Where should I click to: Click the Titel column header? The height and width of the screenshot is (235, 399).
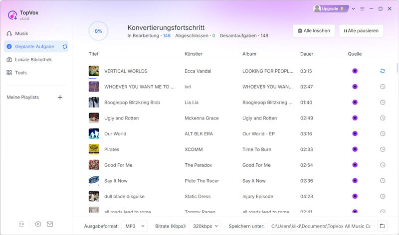tap(93, 54)
